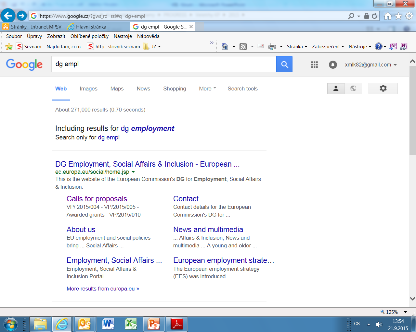Open the search settings gear icon
This screenshot has height=332, width=416.
pos(383,88)
